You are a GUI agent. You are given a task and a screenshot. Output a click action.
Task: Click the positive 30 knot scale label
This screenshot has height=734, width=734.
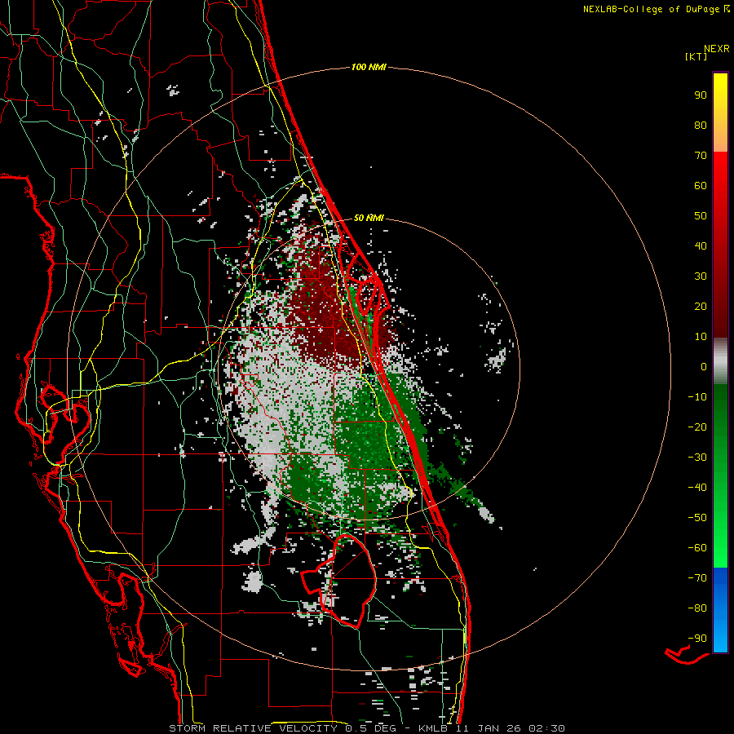pos(701,276)
